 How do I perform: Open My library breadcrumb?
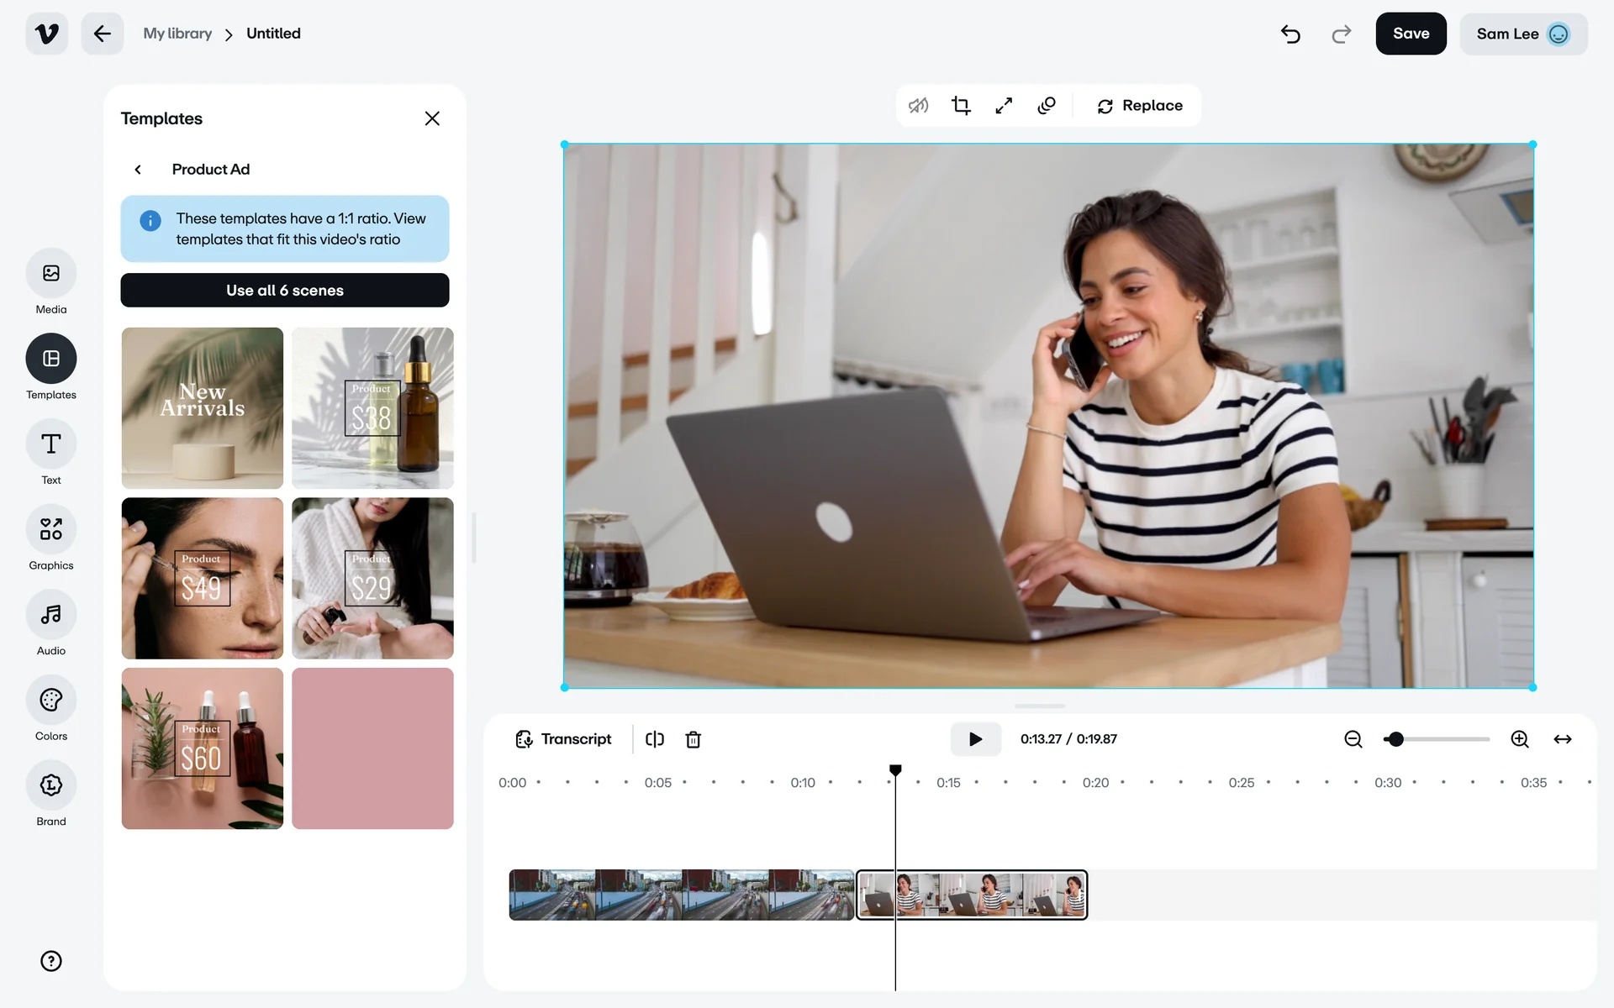pyautogui.click(x=177, y=34)
